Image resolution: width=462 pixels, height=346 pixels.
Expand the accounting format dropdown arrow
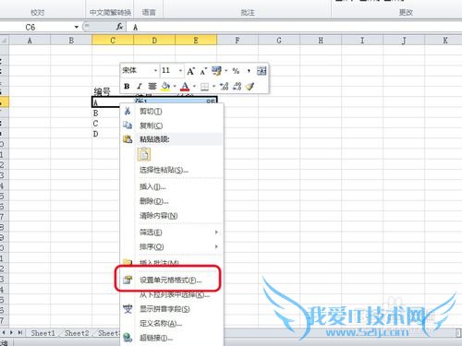(x=225, y=71)
